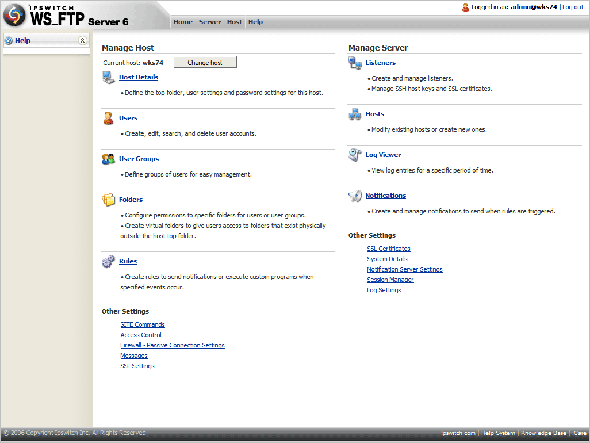This screenshot has width=590, height=443.
Task: Click the Rules gears icon
Action: [108, 261]
